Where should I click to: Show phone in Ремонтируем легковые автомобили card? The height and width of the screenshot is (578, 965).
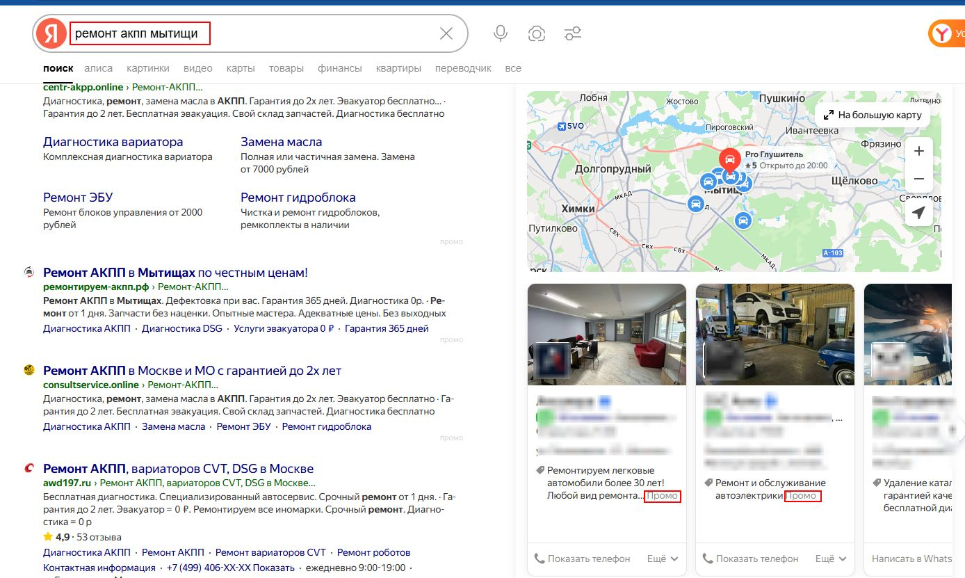pos(583,559)
